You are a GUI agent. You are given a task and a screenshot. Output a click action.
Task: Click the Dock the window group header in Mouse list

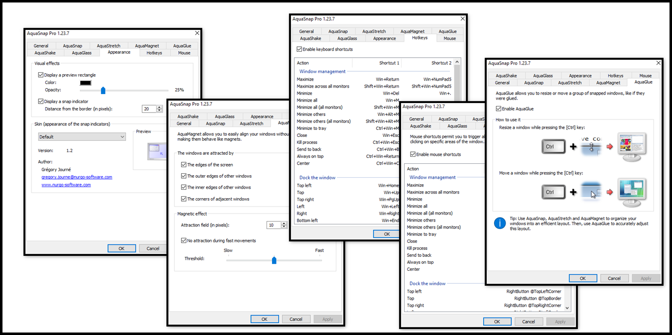tap(428, 284)
